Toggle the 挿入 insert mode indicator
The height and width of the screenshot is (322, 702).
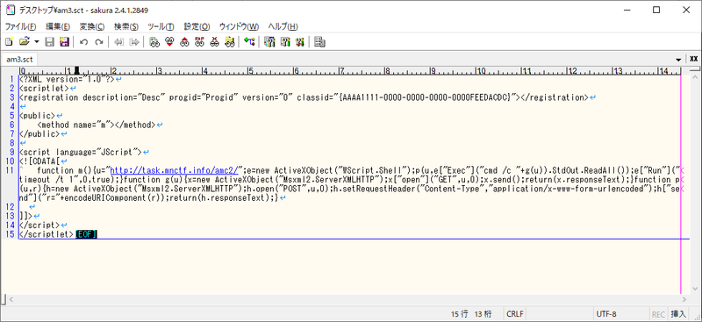coord(677,314)
